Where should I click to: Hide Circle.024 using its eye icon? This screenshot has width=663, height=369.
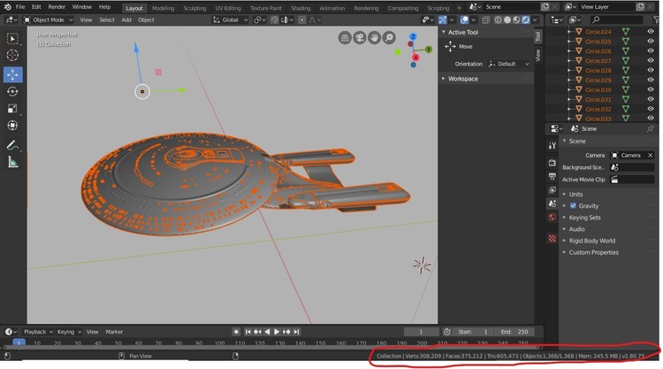pos(651,31)
